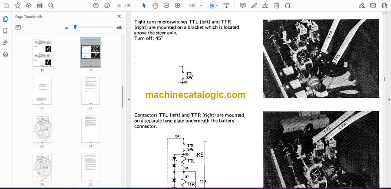Enlarge thumbnails with large mountain icon

point(119,27)
